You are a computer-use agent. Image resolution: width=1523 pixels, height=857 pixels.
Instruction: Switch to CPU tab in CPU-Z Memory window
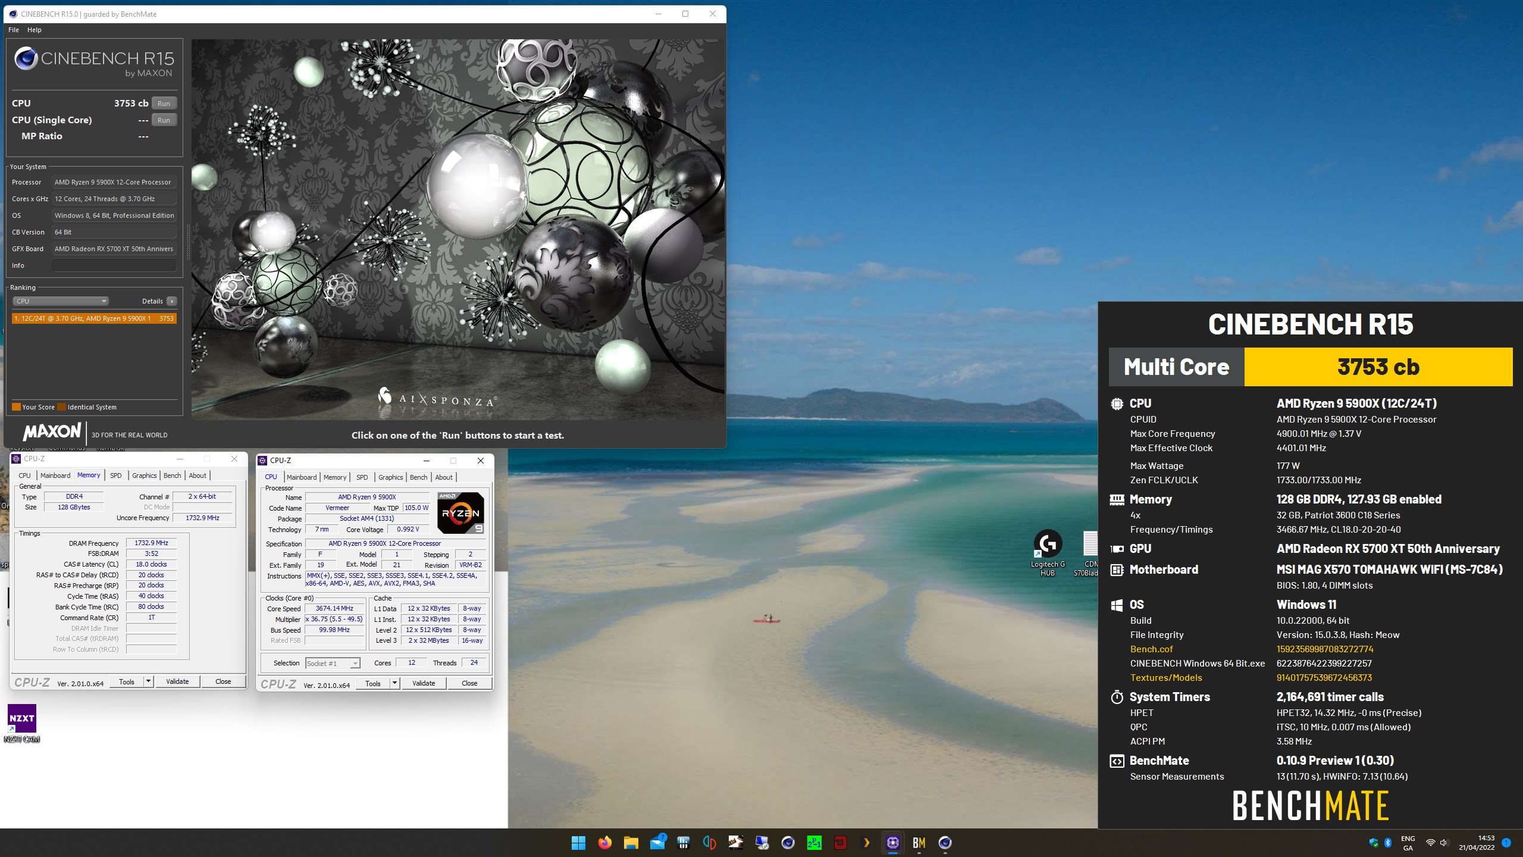coord(24,476)
